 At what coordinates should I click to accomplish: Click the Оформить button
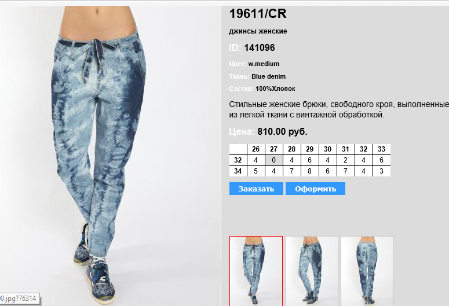(x=315, y=189)
